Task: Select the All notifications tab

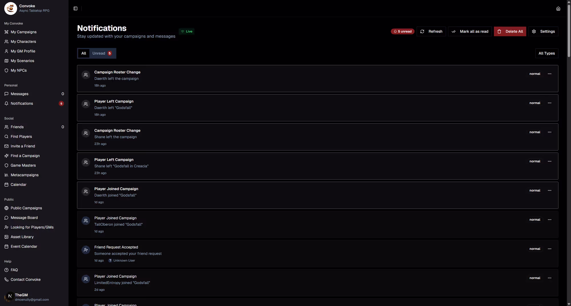Action: click(84, 53)
